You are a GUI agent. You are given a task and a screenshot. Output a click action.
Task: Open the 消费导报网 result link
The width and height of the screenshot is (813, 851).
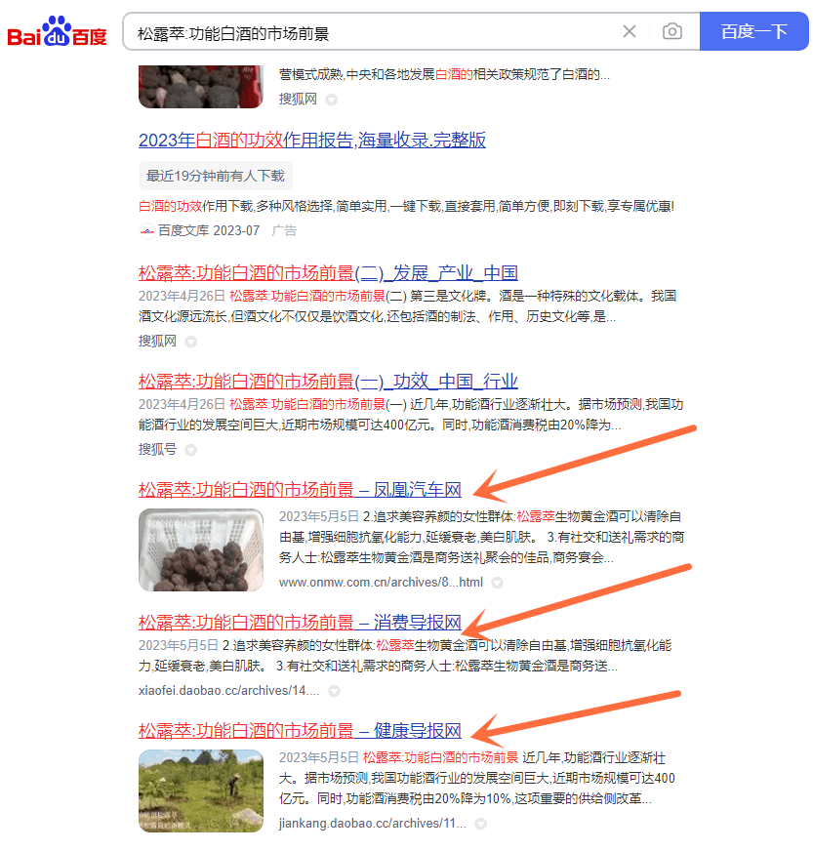[300, 622]
